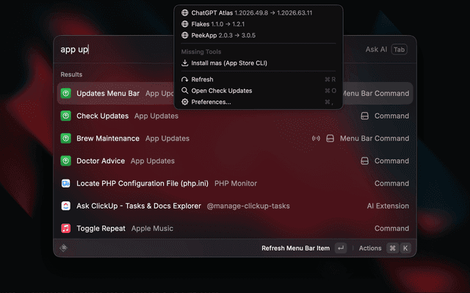The image size is (470, 293).
Task: Click PHP Monitor icon
Action: [x=66, y=183]
